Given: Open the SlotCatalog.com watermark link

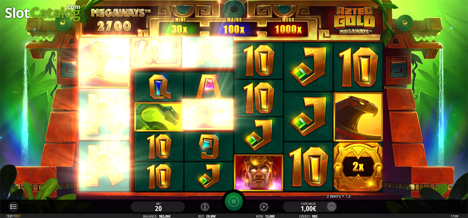Looking at the screenshot, I should click(x=42, y=12).
